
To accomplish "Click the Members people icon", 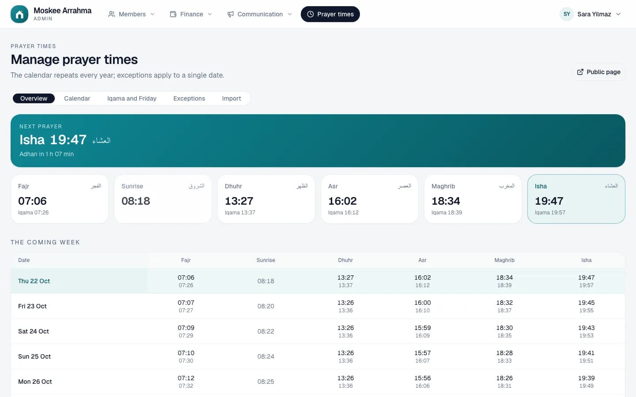I will pos(112,14).
